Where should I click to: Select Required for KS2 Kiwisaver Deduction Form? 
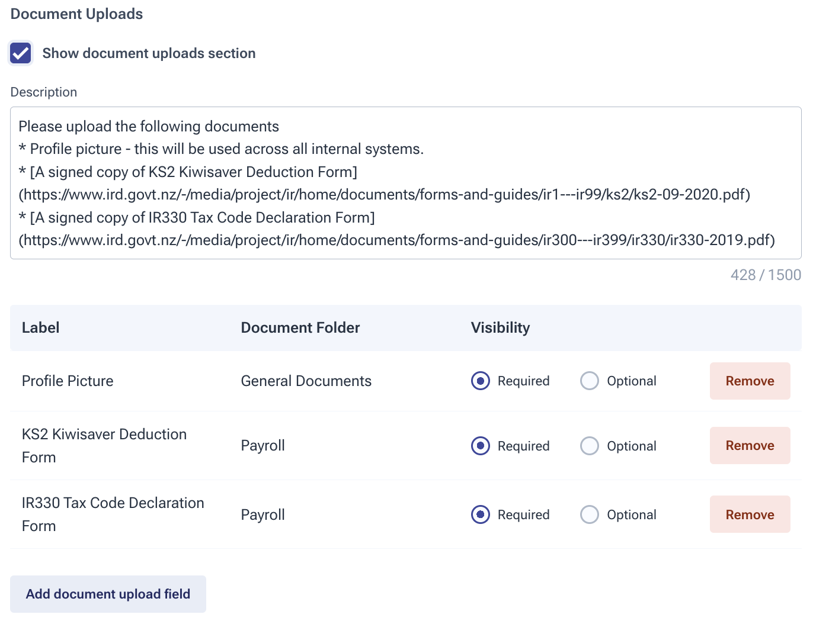[x=481, y=446]
